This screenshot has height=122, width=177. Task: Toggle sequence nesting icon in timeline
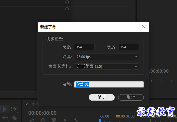click(32, 120)
